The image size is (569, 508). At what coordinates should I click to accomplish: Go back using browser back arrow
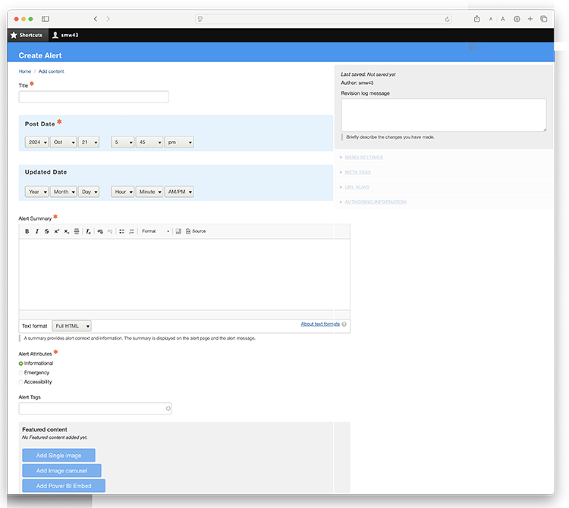tap(96, 19)
